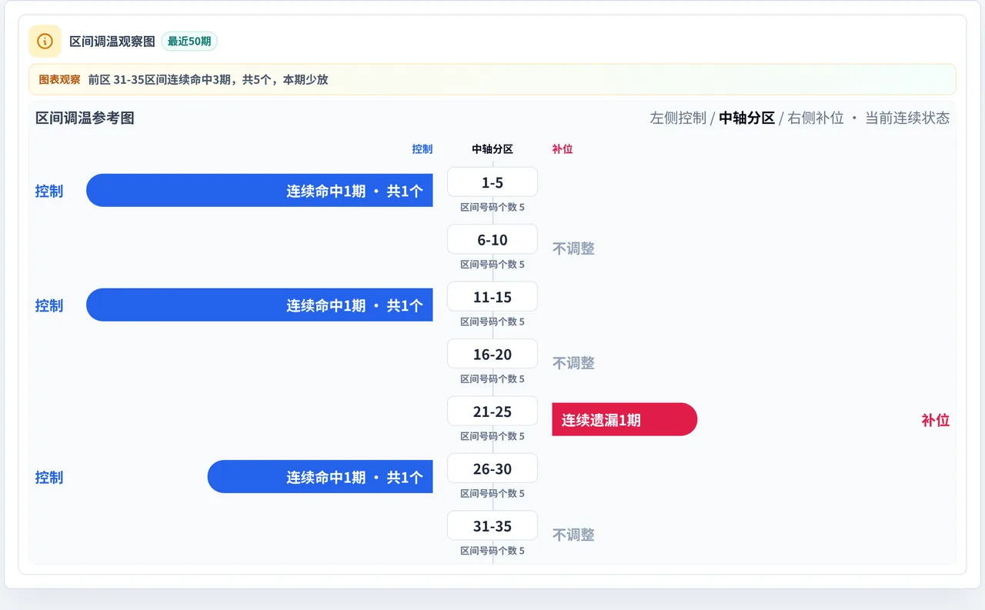Click 不调整 next to zone 16-20
This screenshot has height=610, width=985.
[x=573, y=363]
